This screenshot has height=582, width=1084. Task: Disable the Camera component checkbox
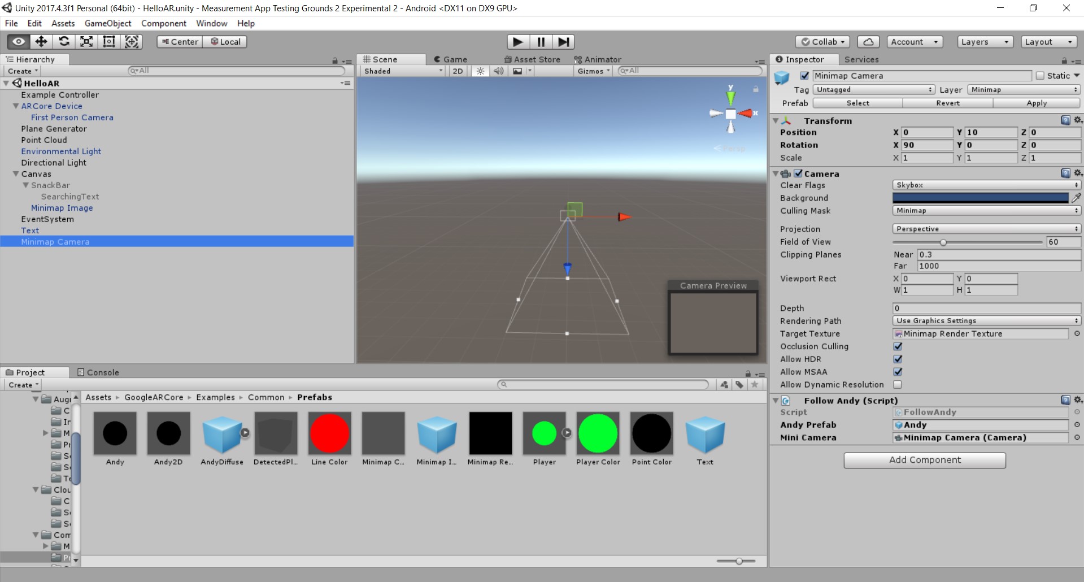pos(798,173)
